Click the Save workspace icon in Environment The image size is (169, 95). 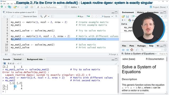tap(127, 16)
